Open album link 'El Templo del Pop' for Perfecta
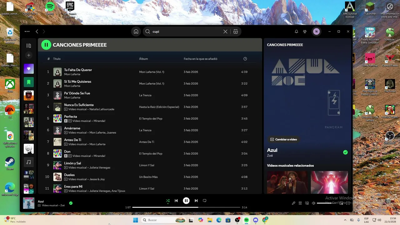The width and height of the screenshot is (400, 225). tap(151, 119)
